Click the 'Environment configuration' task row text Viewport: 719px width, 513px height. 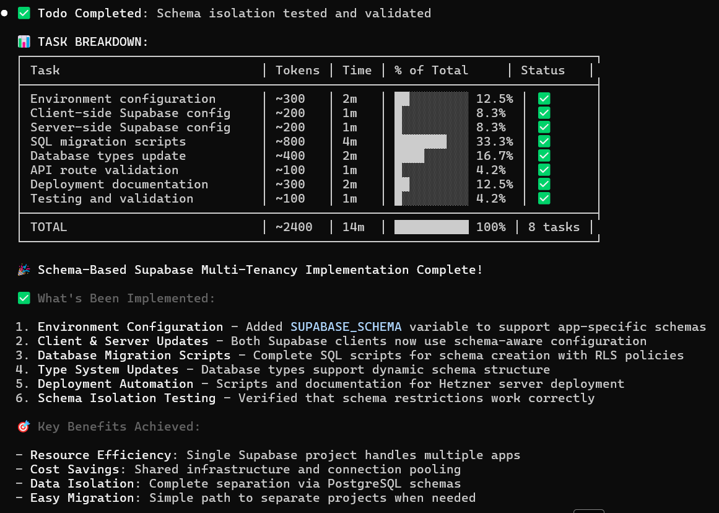point(123,99)
